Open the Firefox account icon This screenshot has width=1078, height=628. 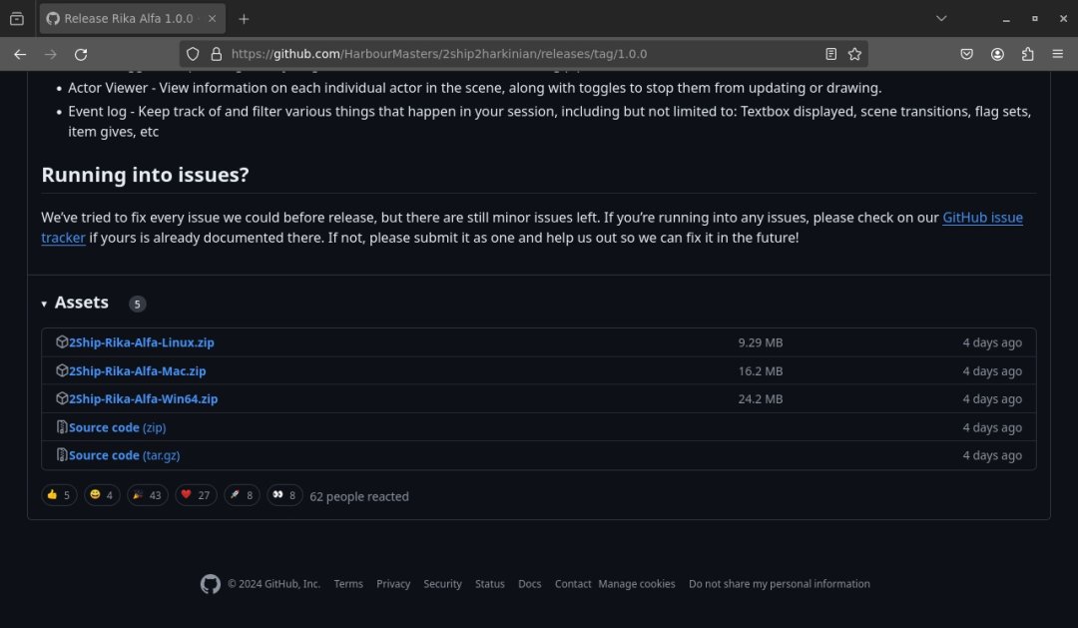pyautogui.click(x=997, y=54)
